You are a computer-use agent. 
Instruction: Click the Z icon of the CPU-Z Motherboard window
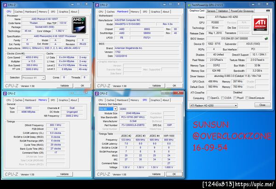pos(97,5)
